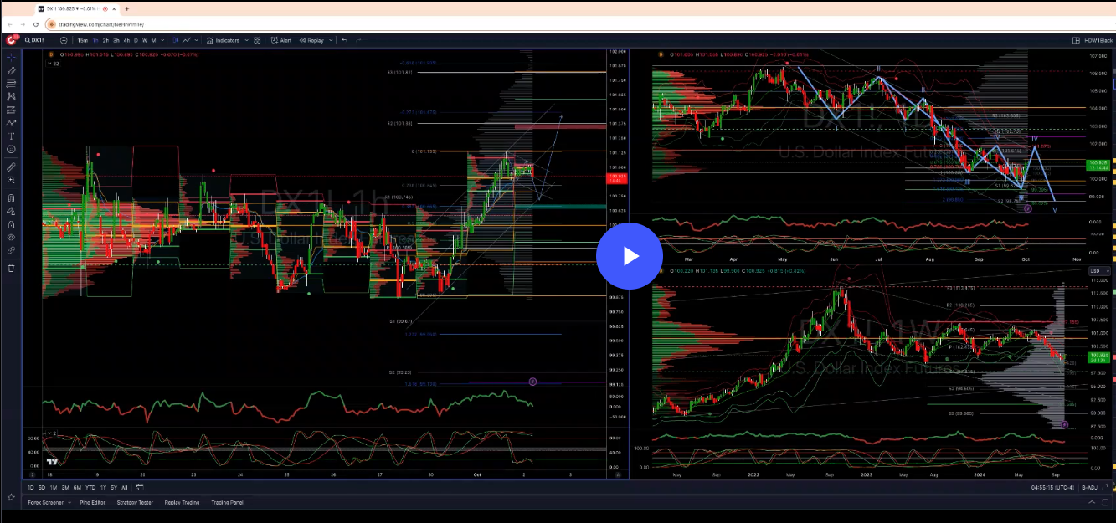Remove drawings with trash icon
This screenshot has height=523, width=1116.
click(x=11, y=269)
